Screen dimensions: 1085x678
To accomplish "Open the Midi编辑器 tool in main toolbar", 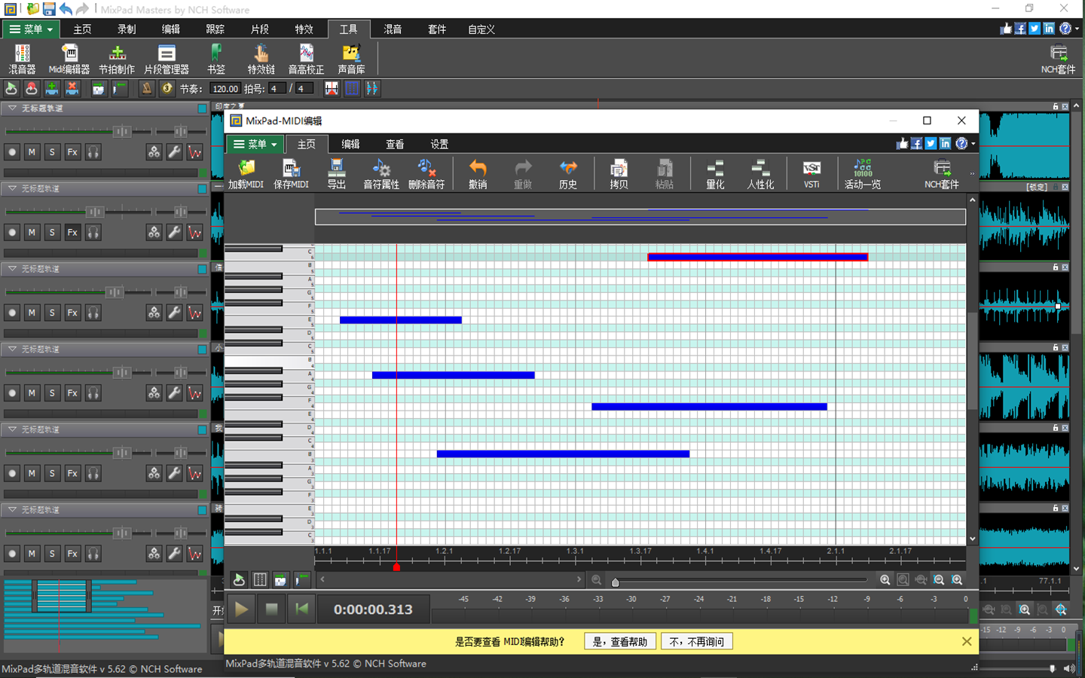I will click(x=69, y=59).
